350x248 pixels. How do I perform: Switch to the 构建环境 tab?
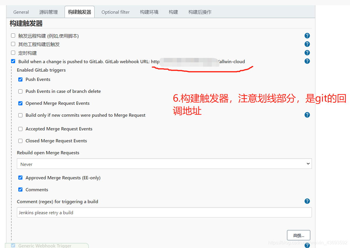[149, 12]
